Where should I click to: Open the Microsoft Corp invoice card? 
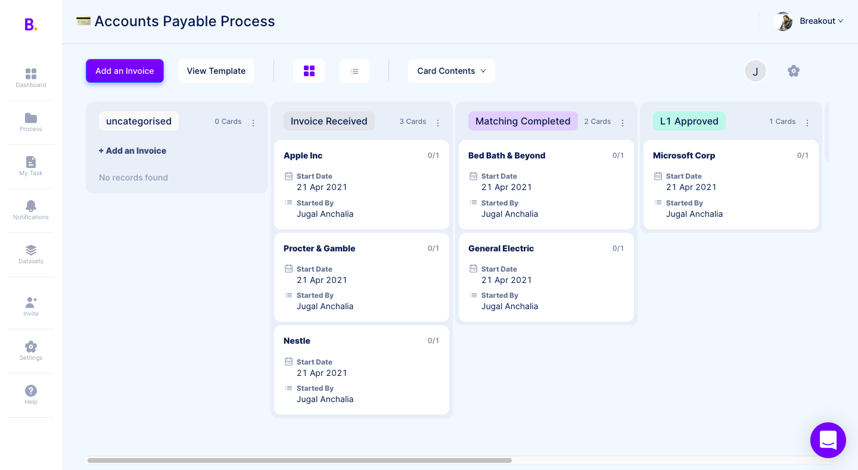pos(730,185)
